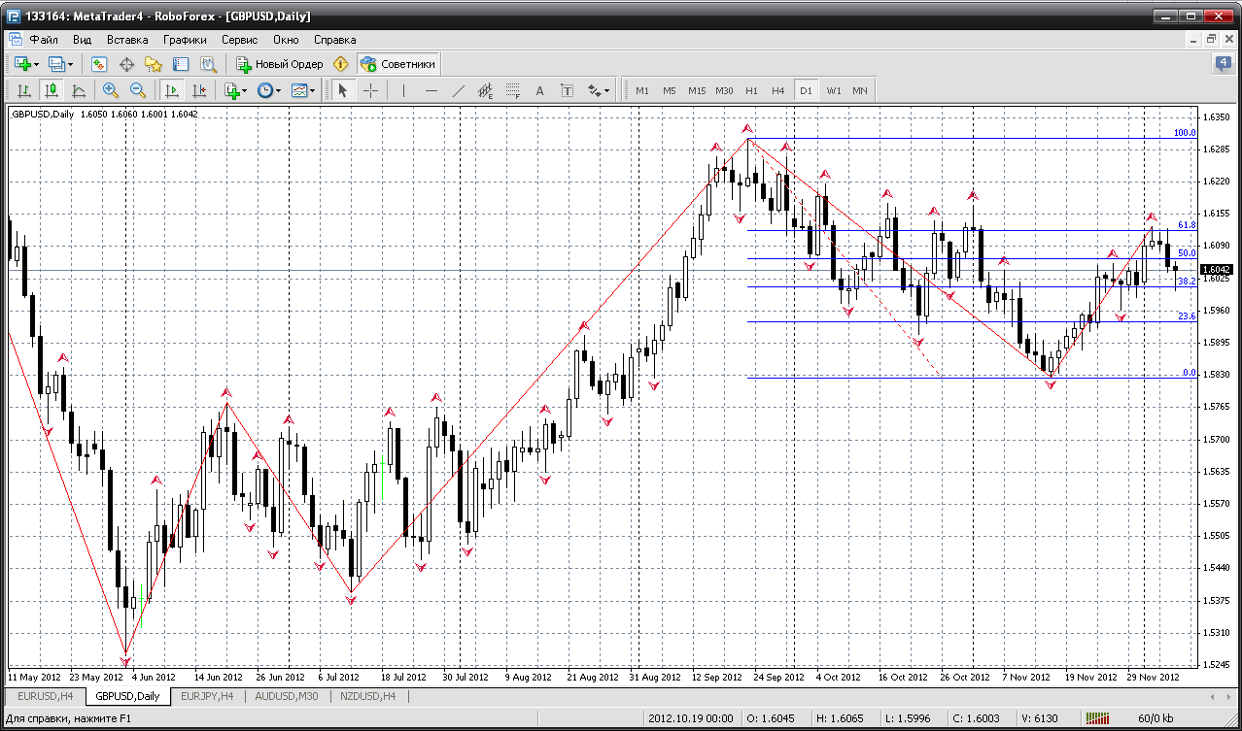Screen dimensions: 1242x731
Task: Expand the Periods dropdown arrow
Action: pos(279,90)
